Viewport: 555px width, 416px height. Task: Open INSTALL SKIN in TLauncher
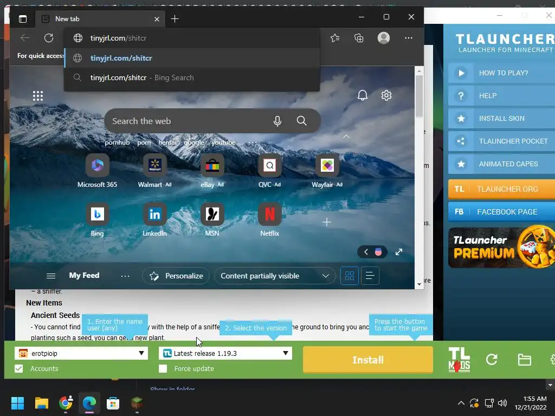click(x=502, y=119)
